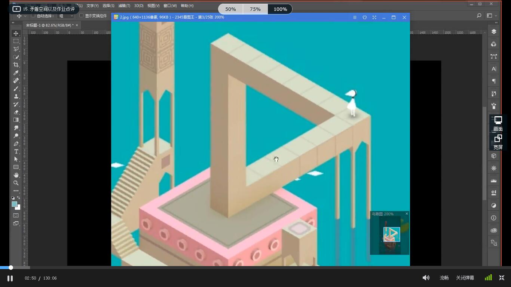The image size is (511, 287).
Task: Turn off danmaku with 关闭弹幕
Action: click(x=465, y=278)
